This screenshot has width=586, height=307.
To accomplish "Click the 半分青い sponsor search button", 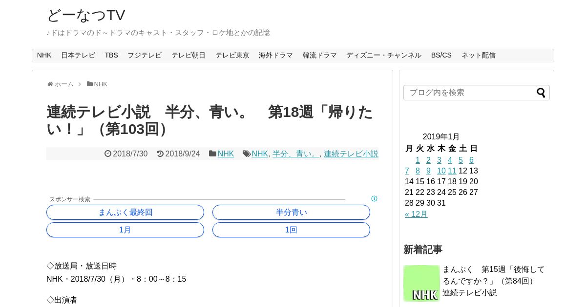I will [291, 212].
